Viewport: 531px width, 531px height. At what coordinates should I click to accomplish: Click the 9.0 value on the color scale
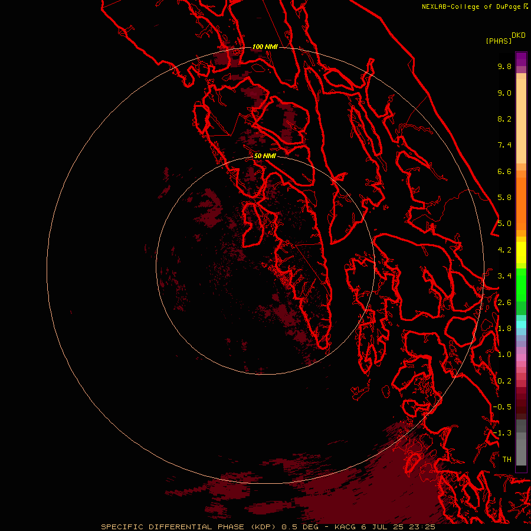pos(504,93)
